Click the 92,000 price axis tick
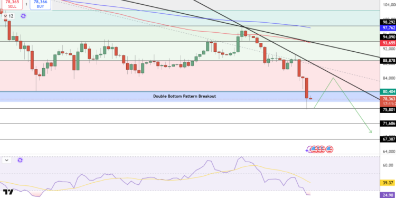This screenshot has height=198, width=396. (x=389, y=49)
